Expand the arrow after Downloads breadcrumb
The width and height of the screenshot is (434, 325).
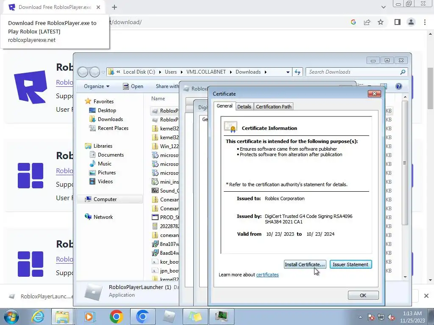[x=265, y=72]
